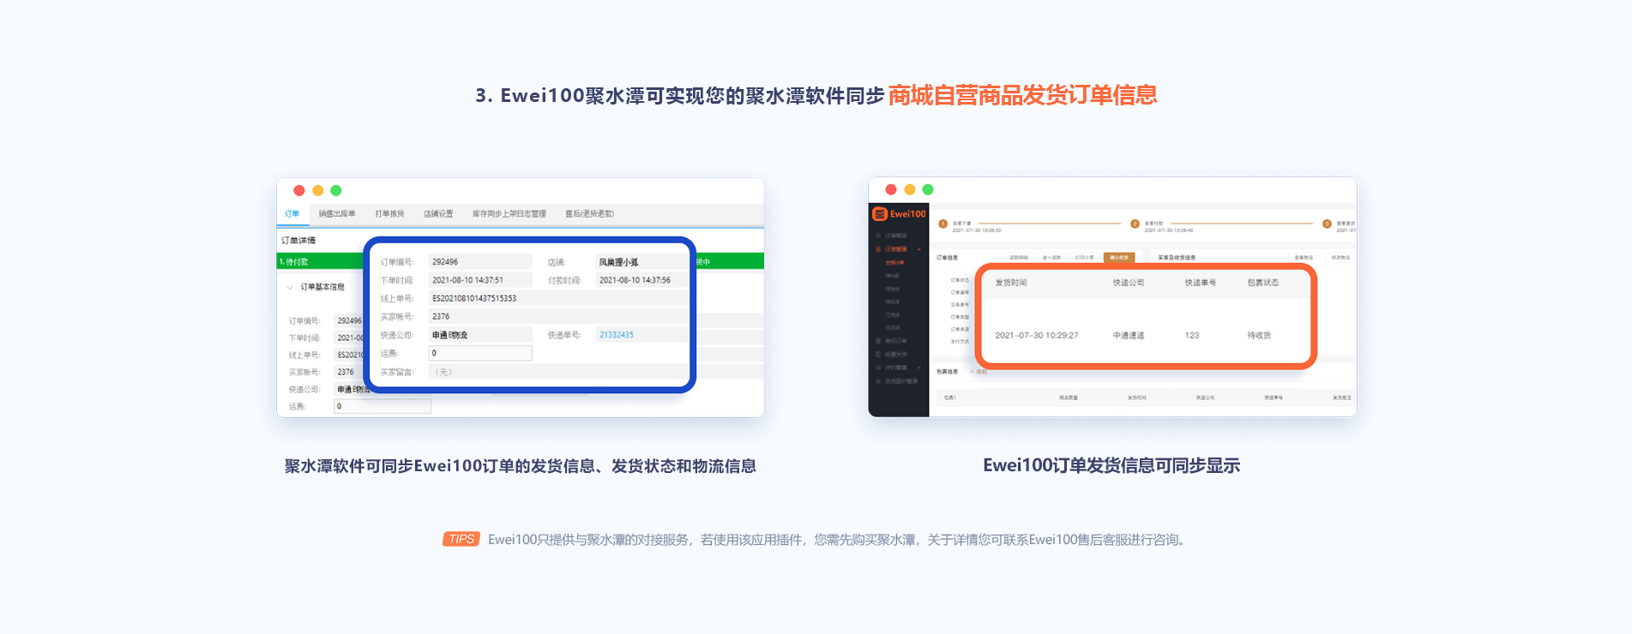The height and width of the screenshot is (634, 1632).
Task: Click the yellow dot on the left window
Action: 318,191
